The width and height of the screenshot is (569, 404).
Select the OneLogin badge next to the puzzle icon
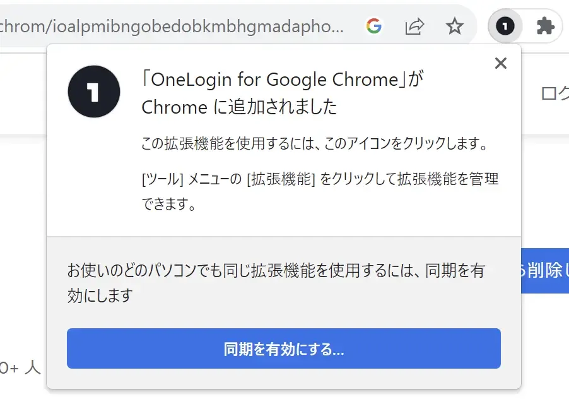505,25
